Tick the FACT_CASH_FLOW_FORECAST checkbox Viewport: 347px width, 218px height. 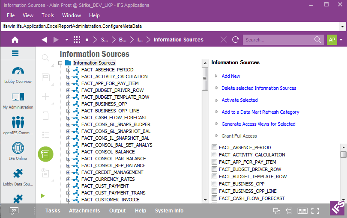pos(214,199)
